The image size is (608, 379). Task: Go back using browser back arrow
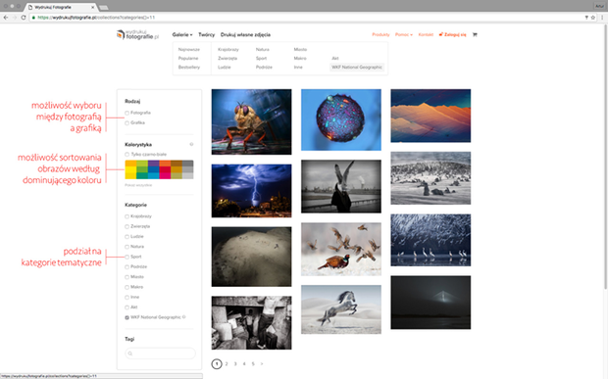pos(6,18)
